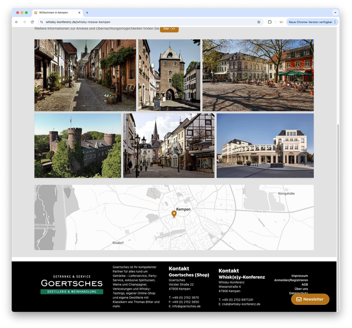Bookmark this page with the star icon
The height and width of the screenshot is (328, 352).
(258, 22)
